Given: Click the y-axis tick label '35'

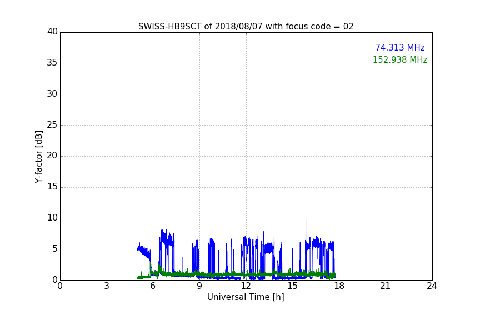Looking at the screenshot, I should click(x=52, y=63).
